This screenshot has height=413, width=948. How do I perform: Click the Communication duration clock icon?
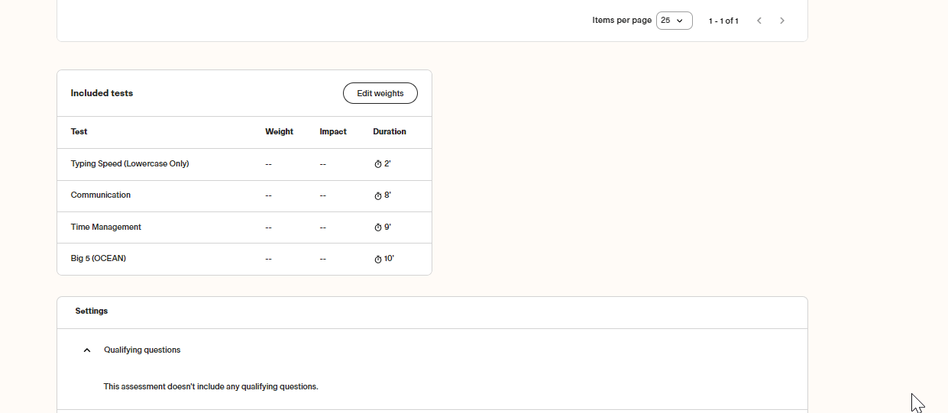[x=377, y=196]
